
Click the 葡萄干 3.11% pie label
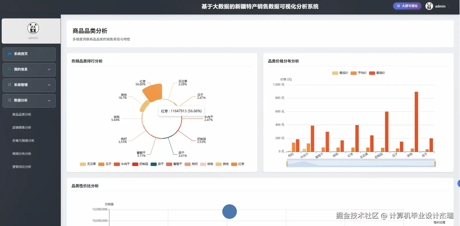tap(141, 154)
